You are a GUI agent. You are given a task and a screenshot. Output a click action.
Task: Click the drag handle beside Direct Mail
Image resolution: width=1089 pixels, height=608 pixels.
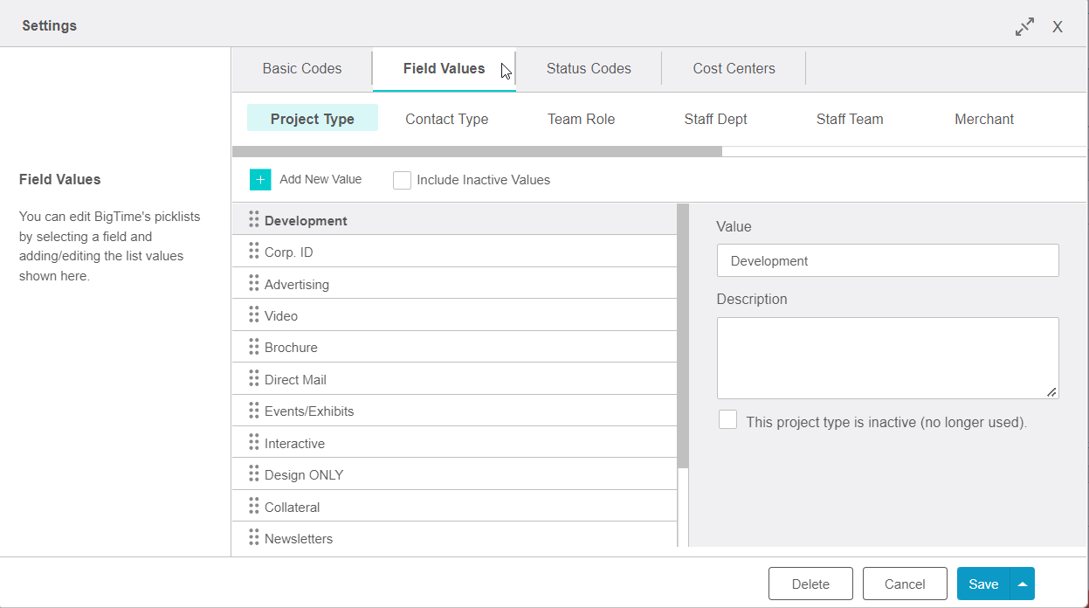coord(254,378)
